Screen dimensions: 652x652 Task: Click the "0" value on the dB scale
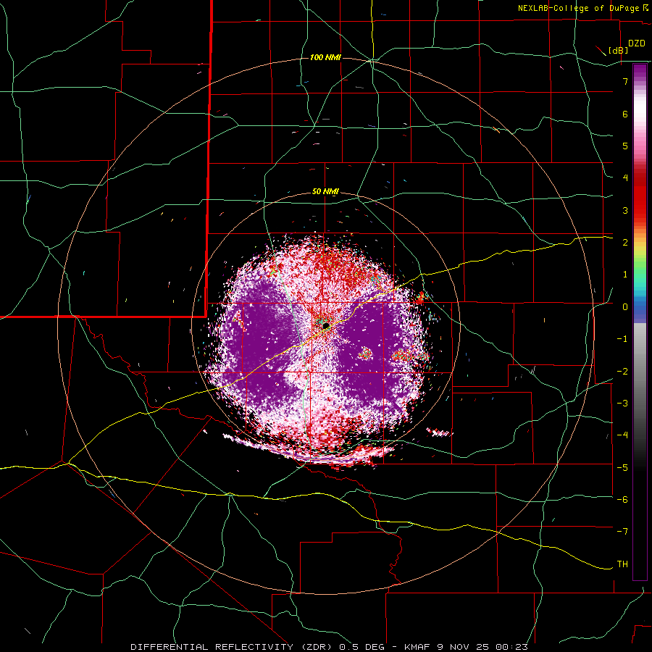pyautogui.click(x=625, y=307)
